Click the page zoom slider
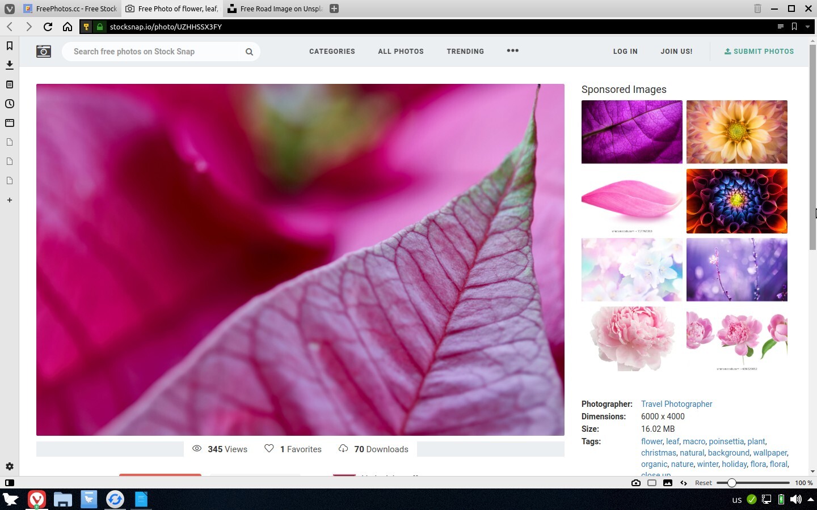The width and height of the screenshot is (817, 510). click(x=752, y=483)
